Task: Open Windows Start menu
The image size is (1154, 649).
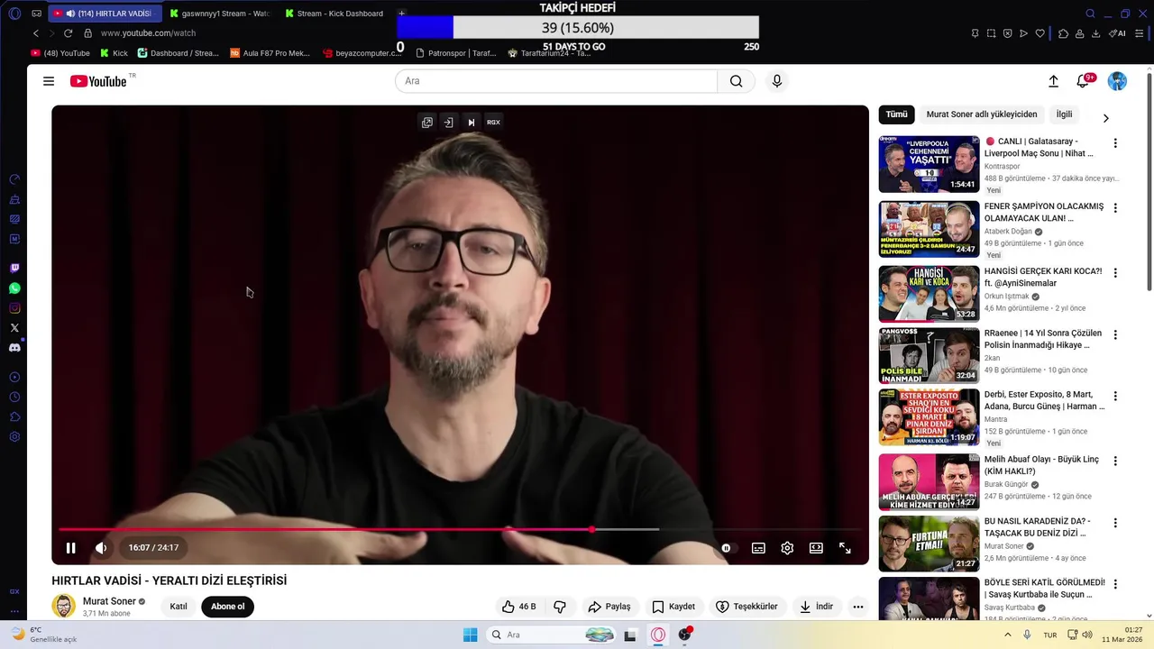Action: (470, 635)
